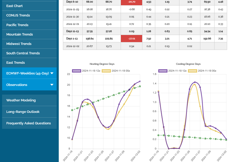
Task: Open Frequently Asked Questions
Action: click(29, 123)
